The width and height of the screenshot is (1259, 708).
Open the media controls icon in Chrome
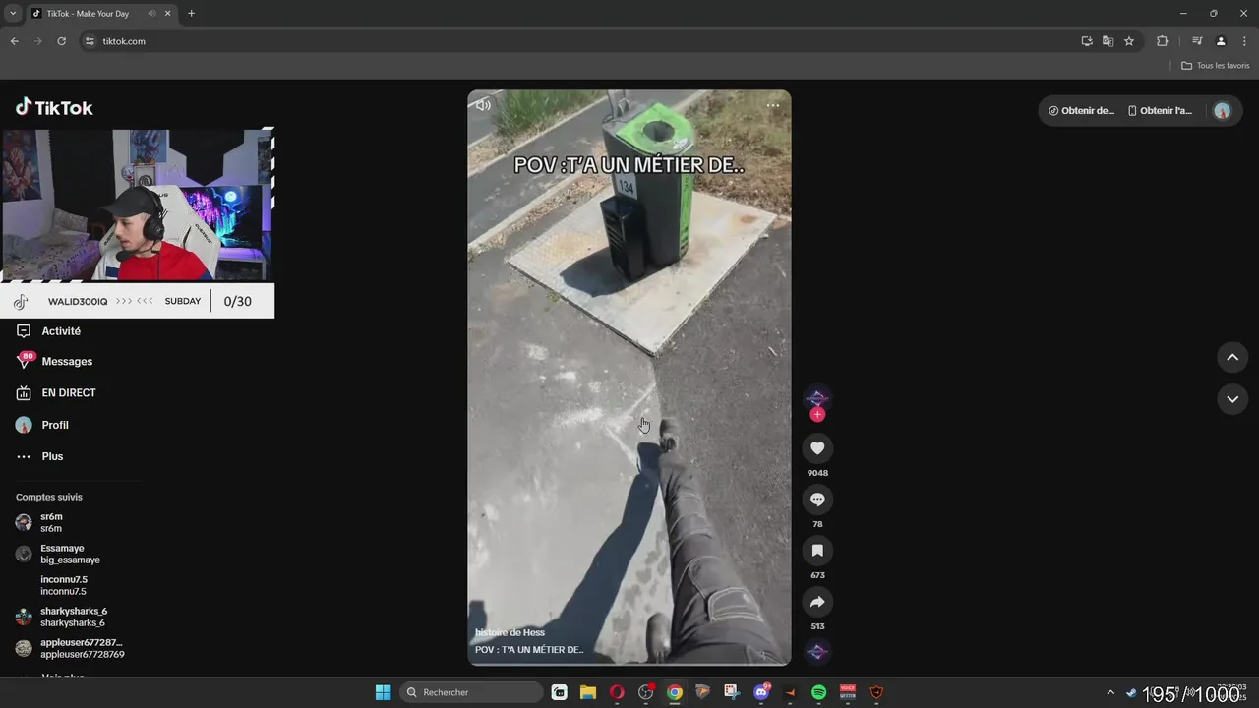(x=1197, y=41)
